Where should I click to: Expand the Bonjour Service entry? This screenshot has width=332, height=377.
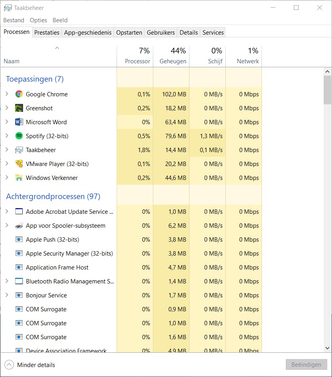point(7,295)
